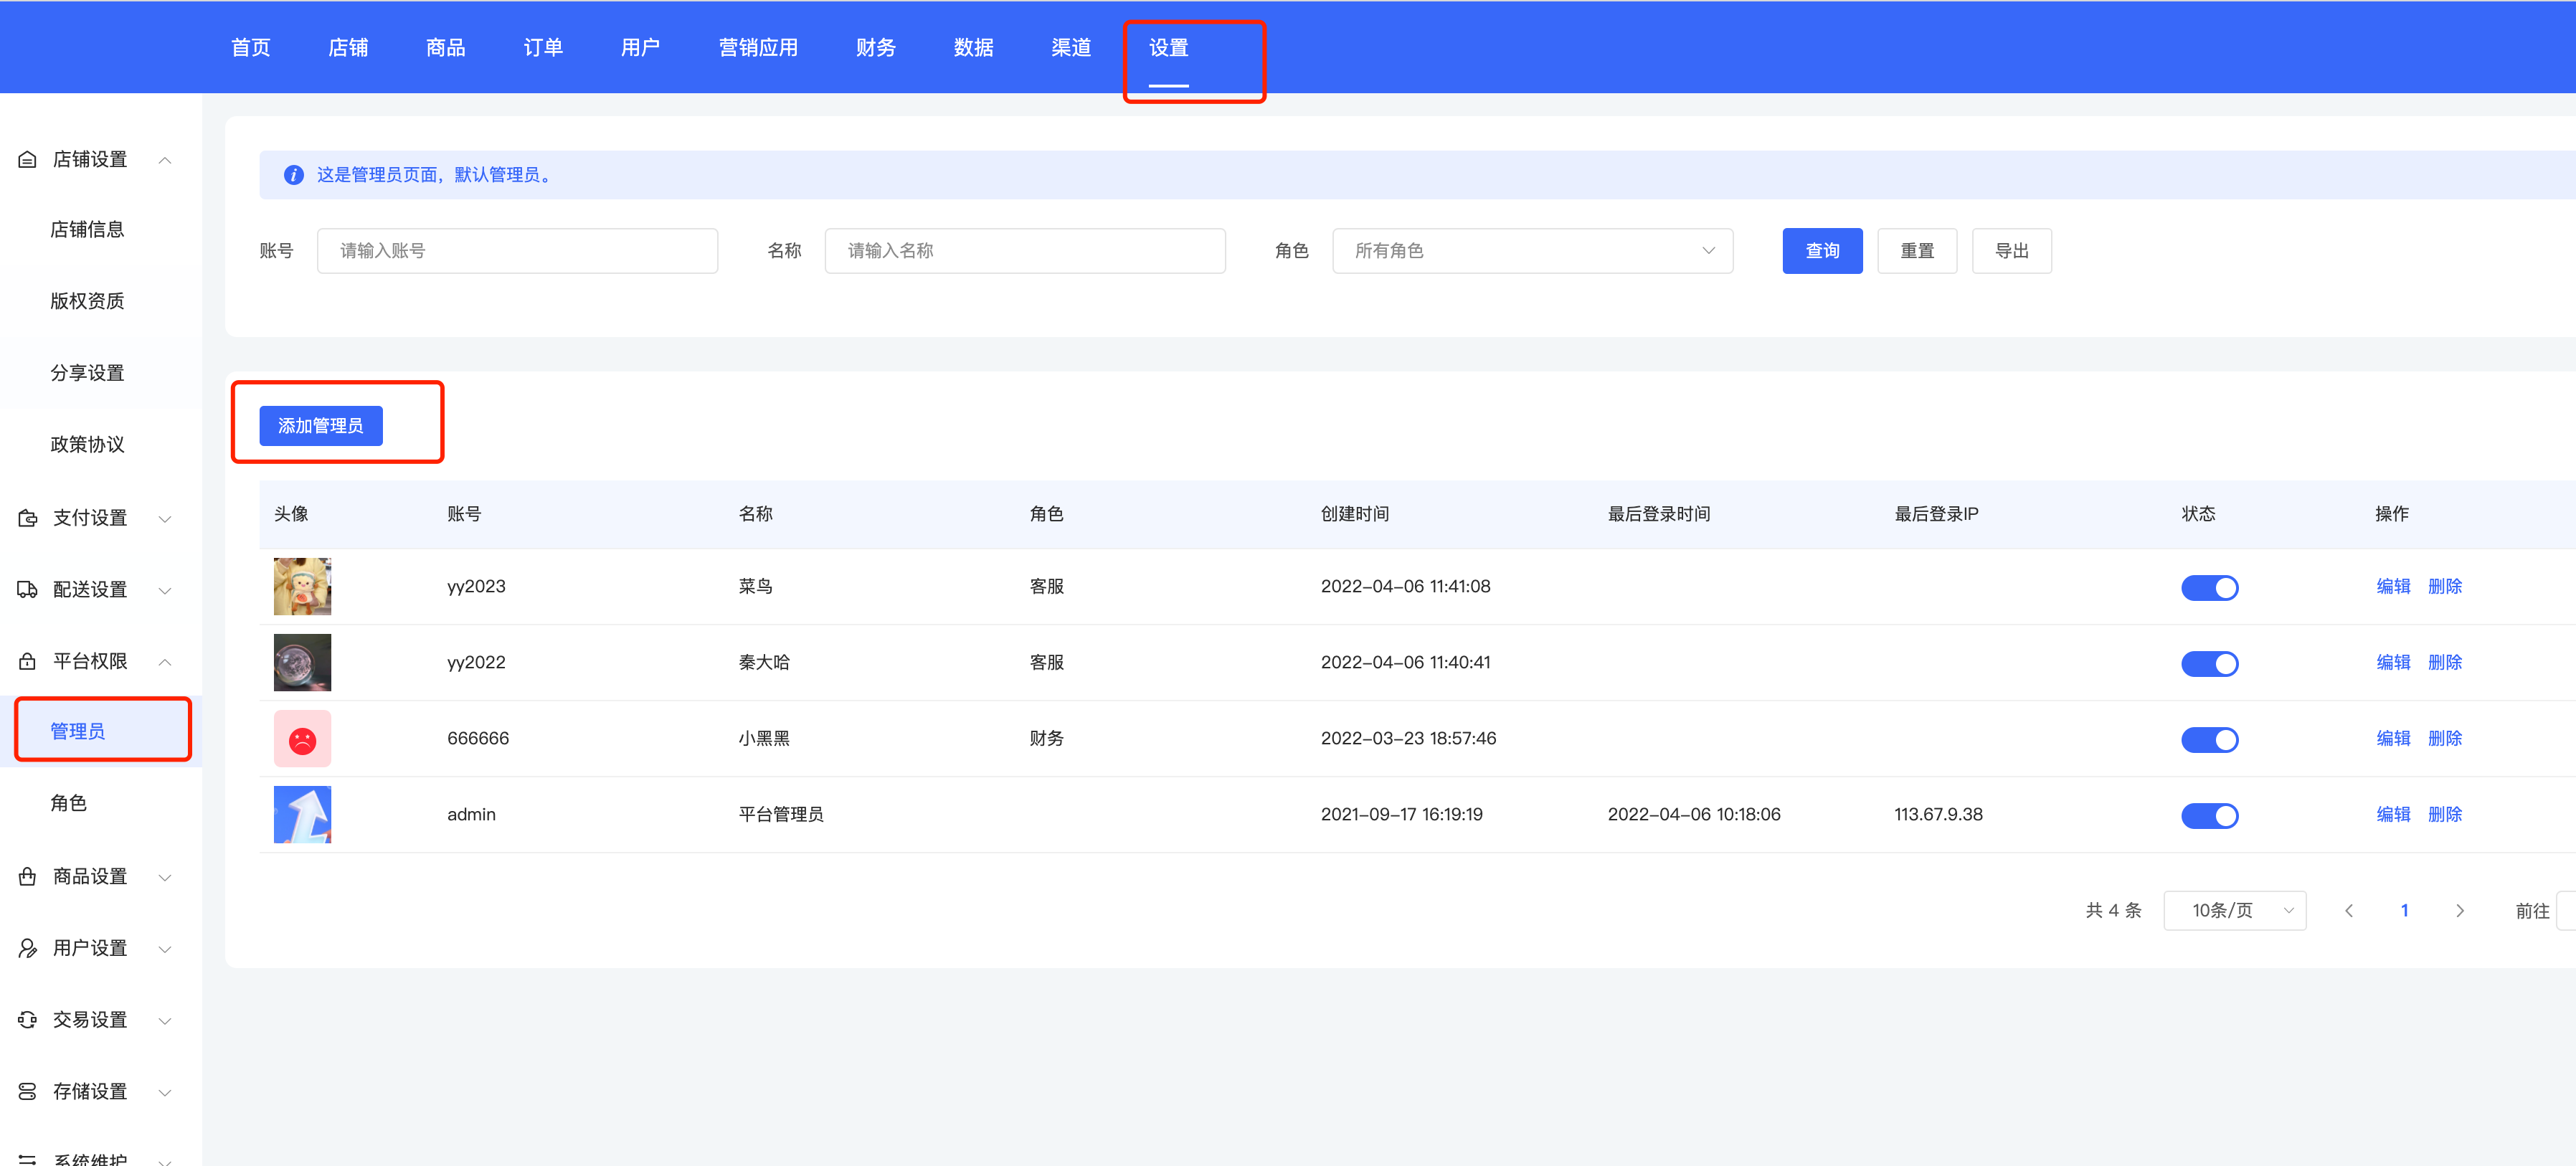Click the admin user avatar thumbnail
The width and height of the screenshot is (2576, 1166).
[302, 814]
